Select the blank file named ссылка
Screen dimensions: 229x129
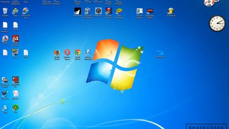tap(15, 25)
